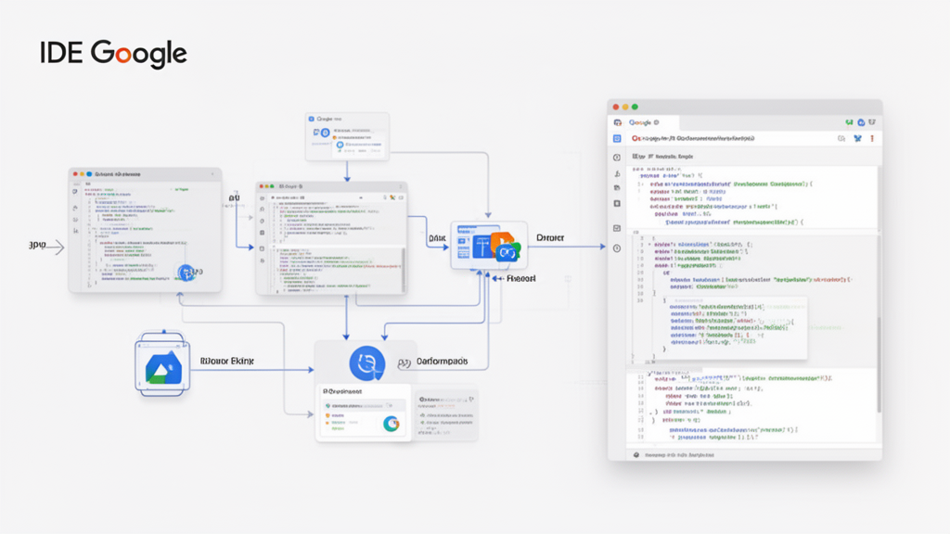Click the blue square icon in the small top card header
This screenshot has width=950, height=534.
coord(312,119)
